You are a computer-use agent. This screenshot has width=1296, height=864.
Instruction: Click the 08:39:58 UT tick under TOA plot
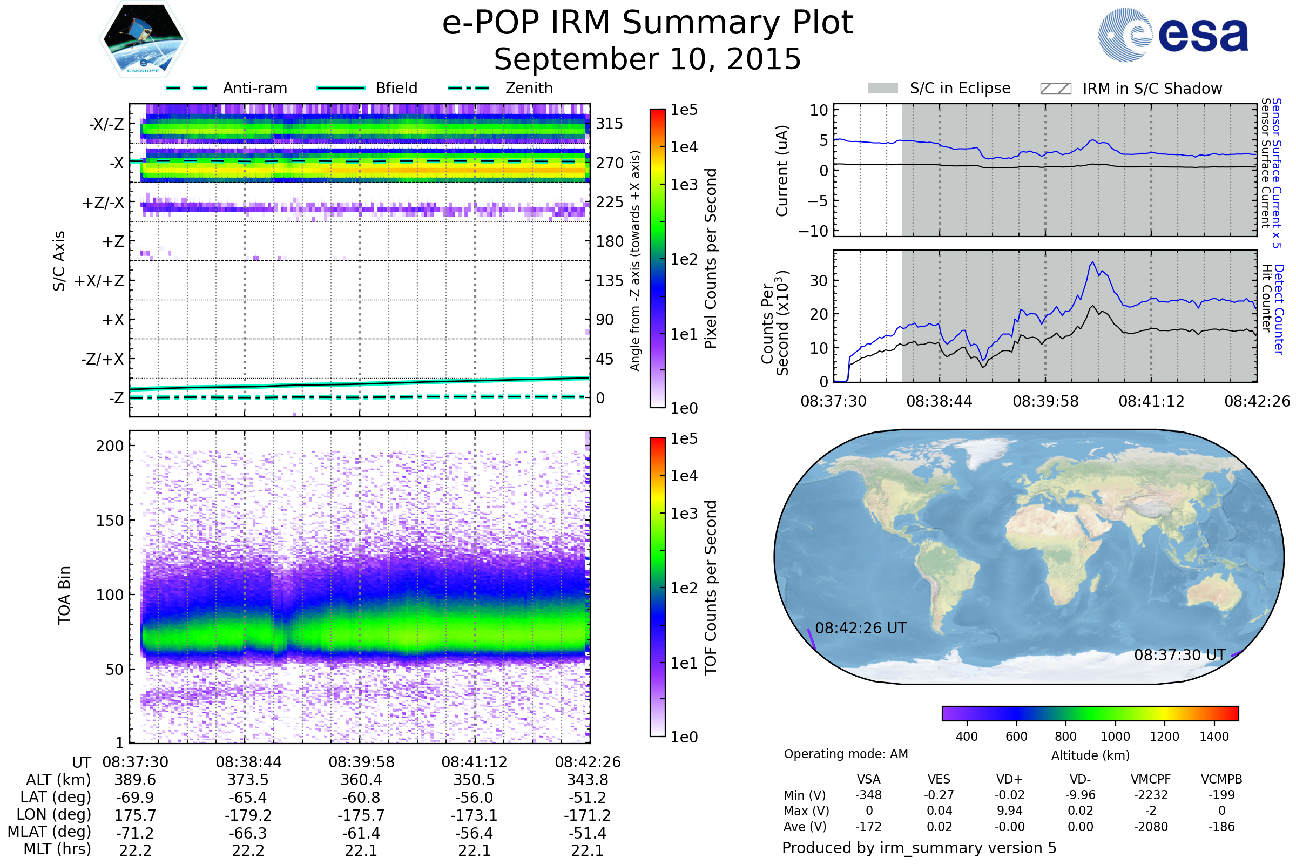point(361,762)
